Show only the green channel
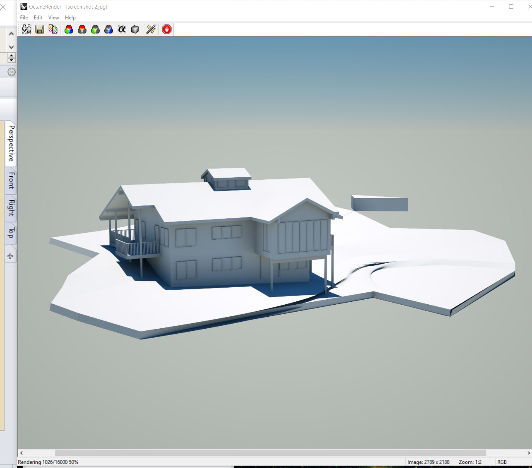 [x=95, y=29]
